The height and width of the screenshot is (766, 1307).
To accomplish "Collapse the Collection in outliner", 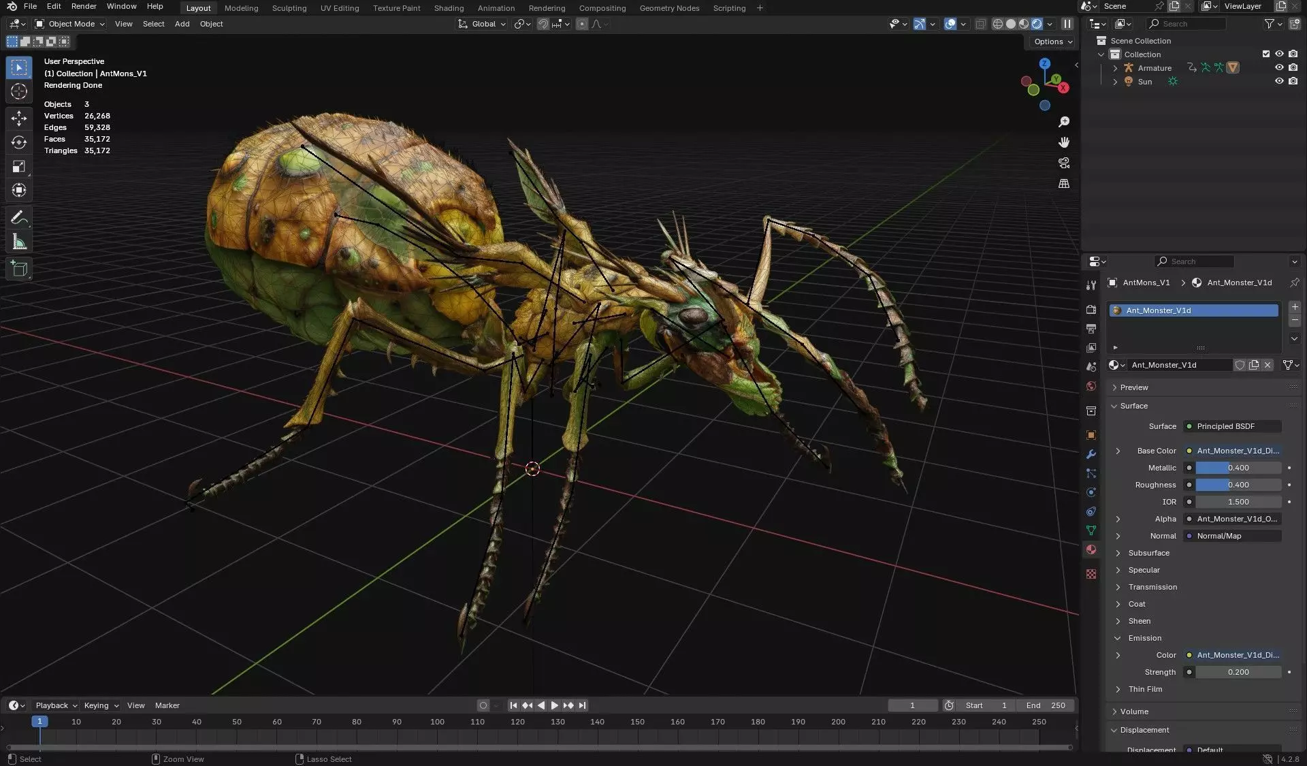I will (x=1101, y=54).
